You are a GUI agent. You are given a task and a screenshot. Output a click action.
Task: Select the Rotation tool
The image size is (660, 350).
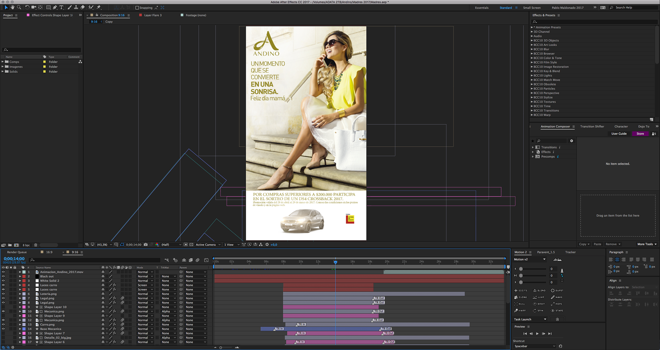pos(27,7)
